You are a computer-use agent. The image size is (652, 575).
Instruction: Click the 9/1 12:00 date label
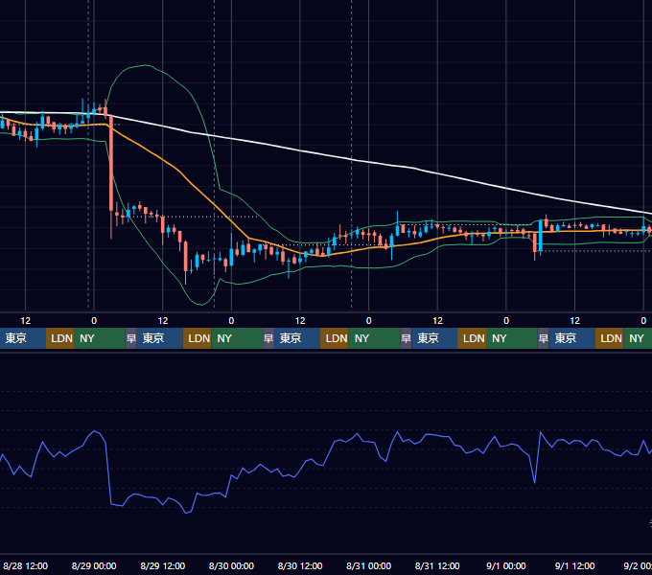point(574,565)
